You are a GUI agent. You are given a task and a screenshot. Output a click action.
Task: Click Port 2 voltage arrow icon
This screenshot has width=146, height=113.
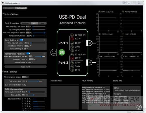(72, 63)
